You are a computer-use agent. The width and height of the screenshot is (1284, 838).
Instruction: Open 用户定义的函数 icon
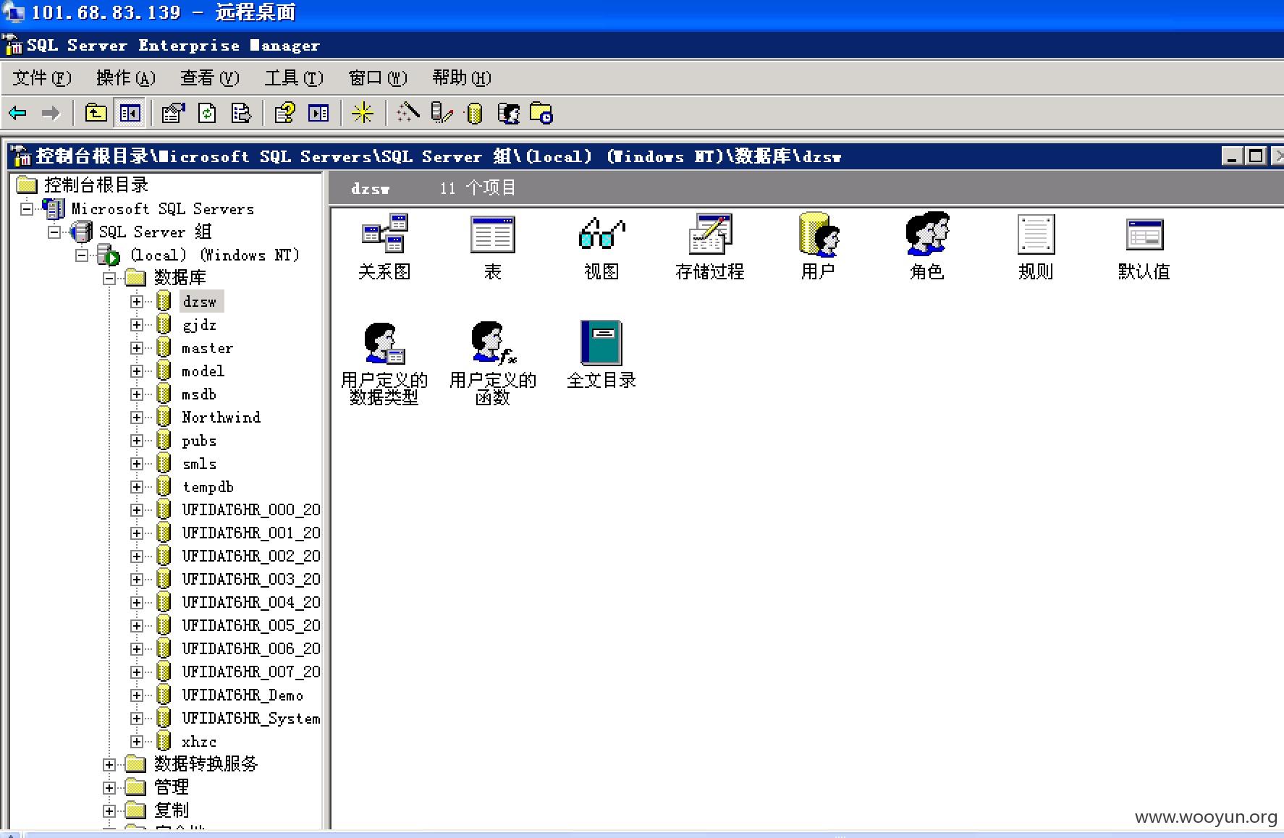click(x=493, y=342)
